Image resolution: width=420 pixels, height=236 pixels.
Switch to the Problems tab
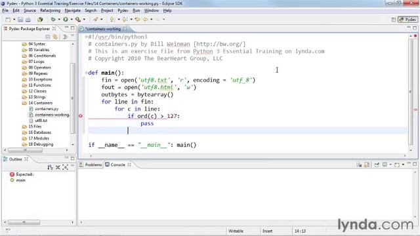91,165
